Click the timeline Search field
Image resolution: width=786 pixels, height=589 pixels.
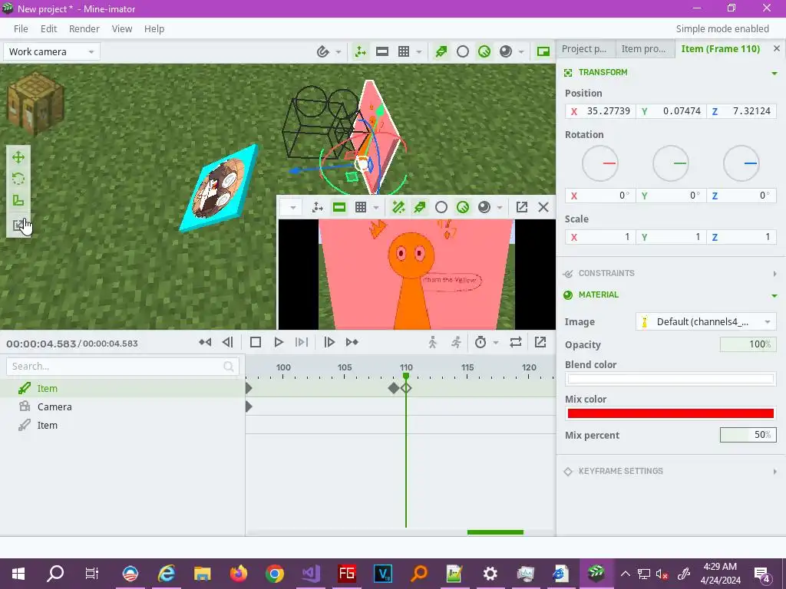[122, 366]
